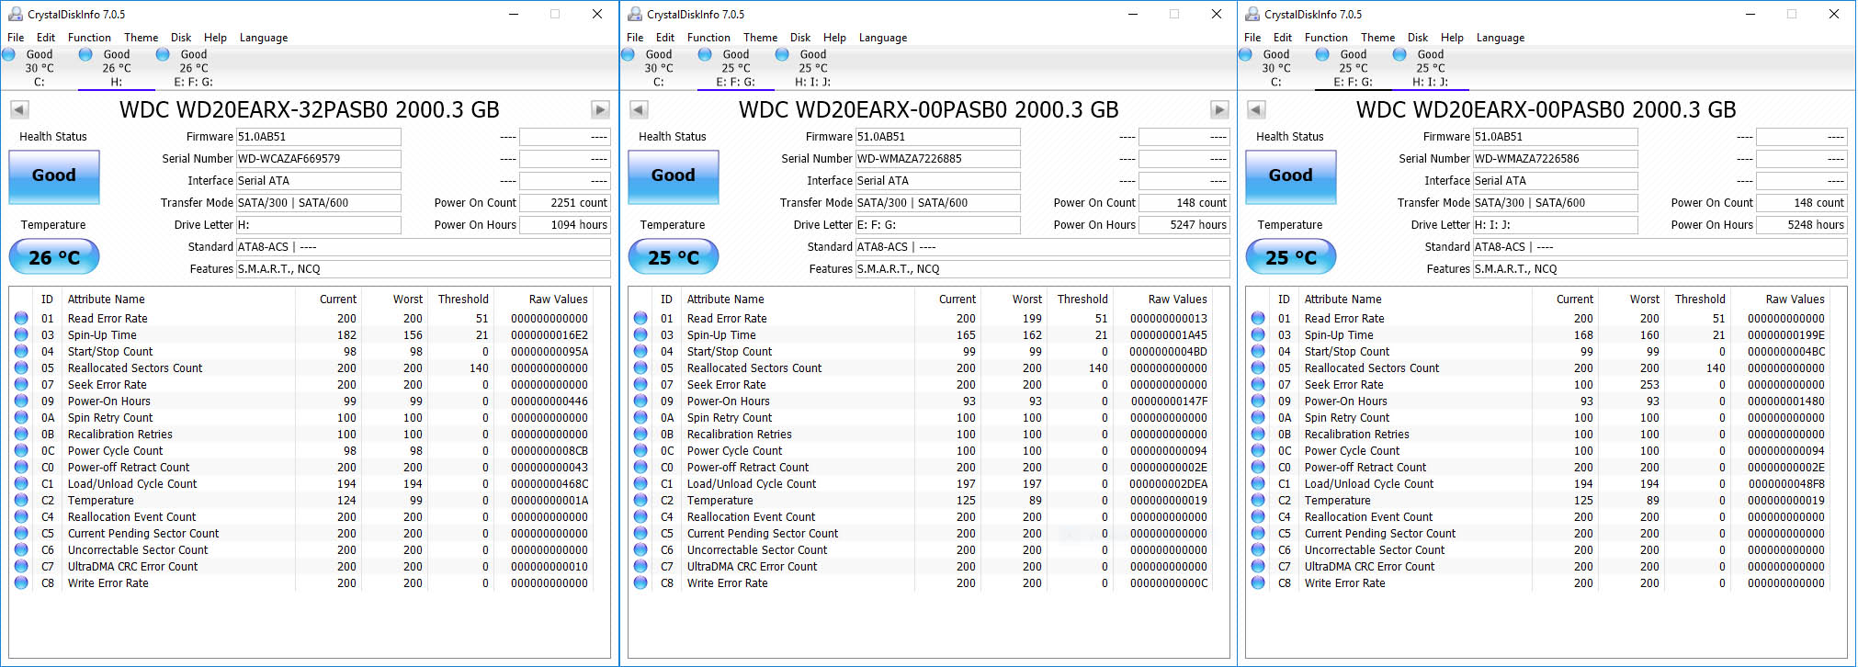Select Spin Retry Count row in left window
Viewport: 1858px width, 667px height.
[301, 418]
